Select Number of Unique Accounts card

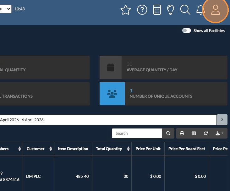click(x=163, y=94)
